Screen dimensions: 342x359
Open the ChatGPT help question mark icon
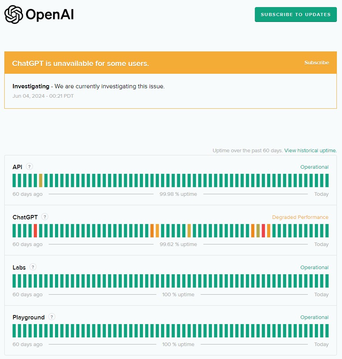point(45,217)
